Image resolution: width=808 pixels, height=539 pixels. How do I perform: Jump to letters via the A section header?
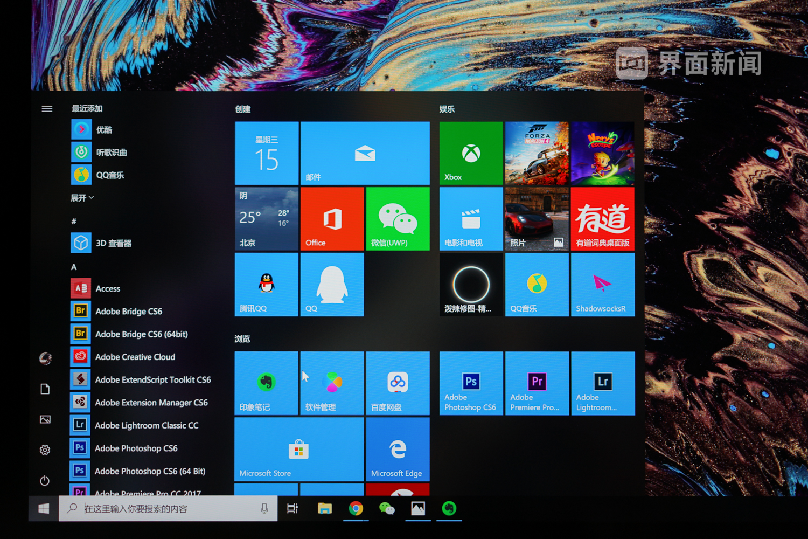click(x=74, y=267)
